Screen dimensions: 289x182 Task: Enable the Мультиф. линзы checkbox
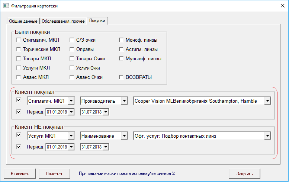[x=121, y=58]
